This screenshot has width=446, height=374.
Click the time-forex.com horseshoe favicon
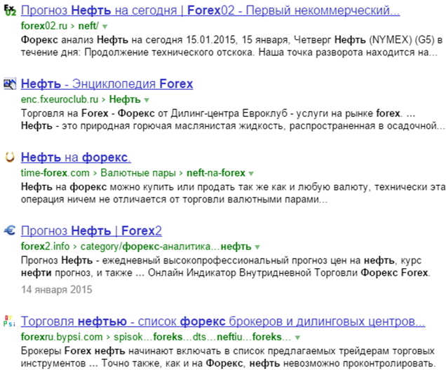click(10, 157)
